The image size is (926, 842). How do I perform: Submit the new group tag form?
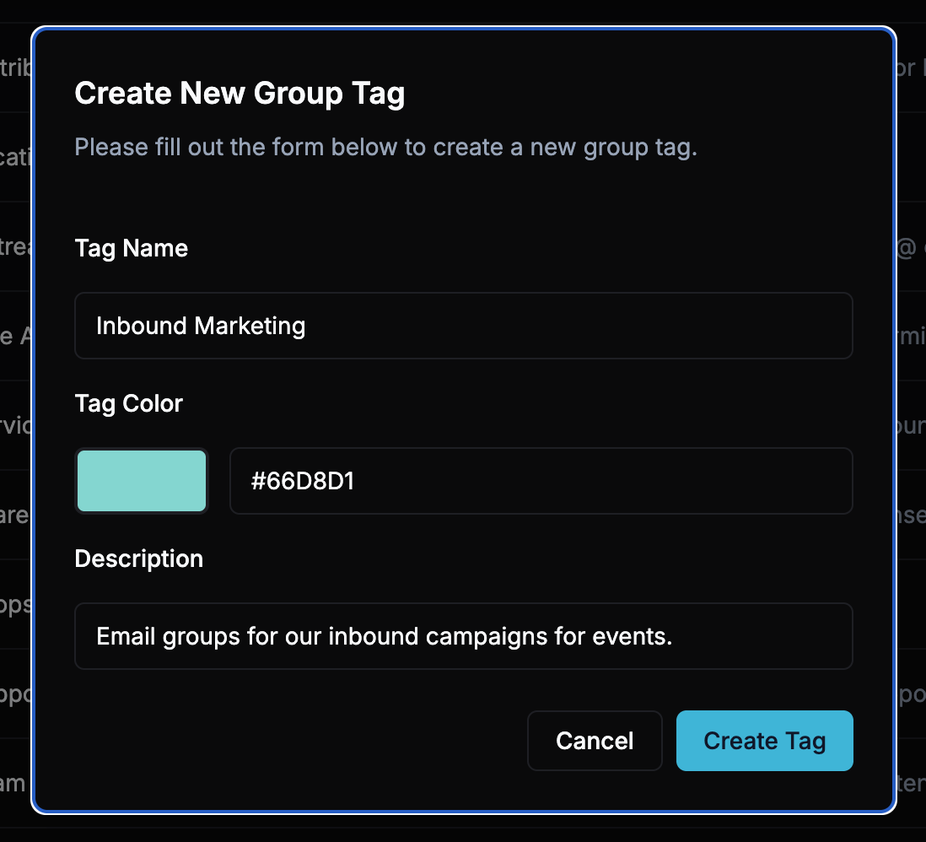(x=764, y=740)
